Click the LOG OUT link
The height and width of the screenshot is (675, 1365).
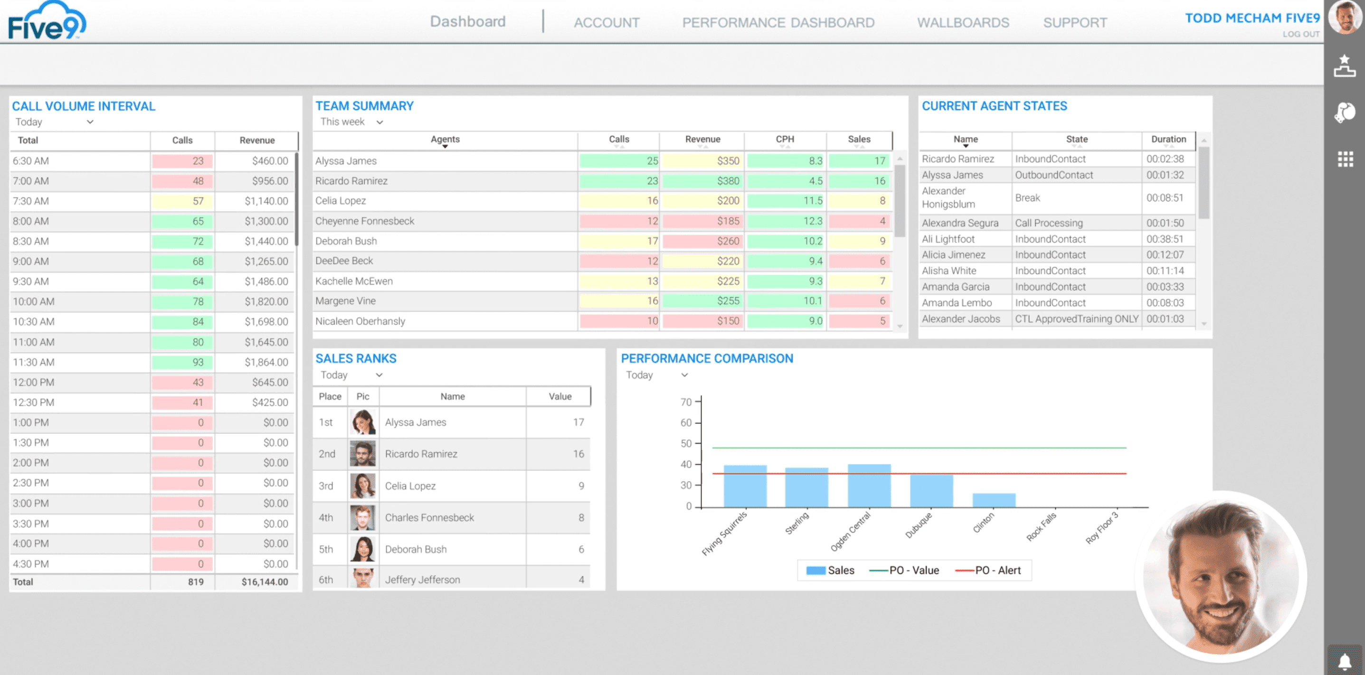coord(1300,34)
